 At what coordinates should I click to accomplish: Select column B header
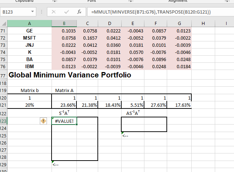coord(64,24)
